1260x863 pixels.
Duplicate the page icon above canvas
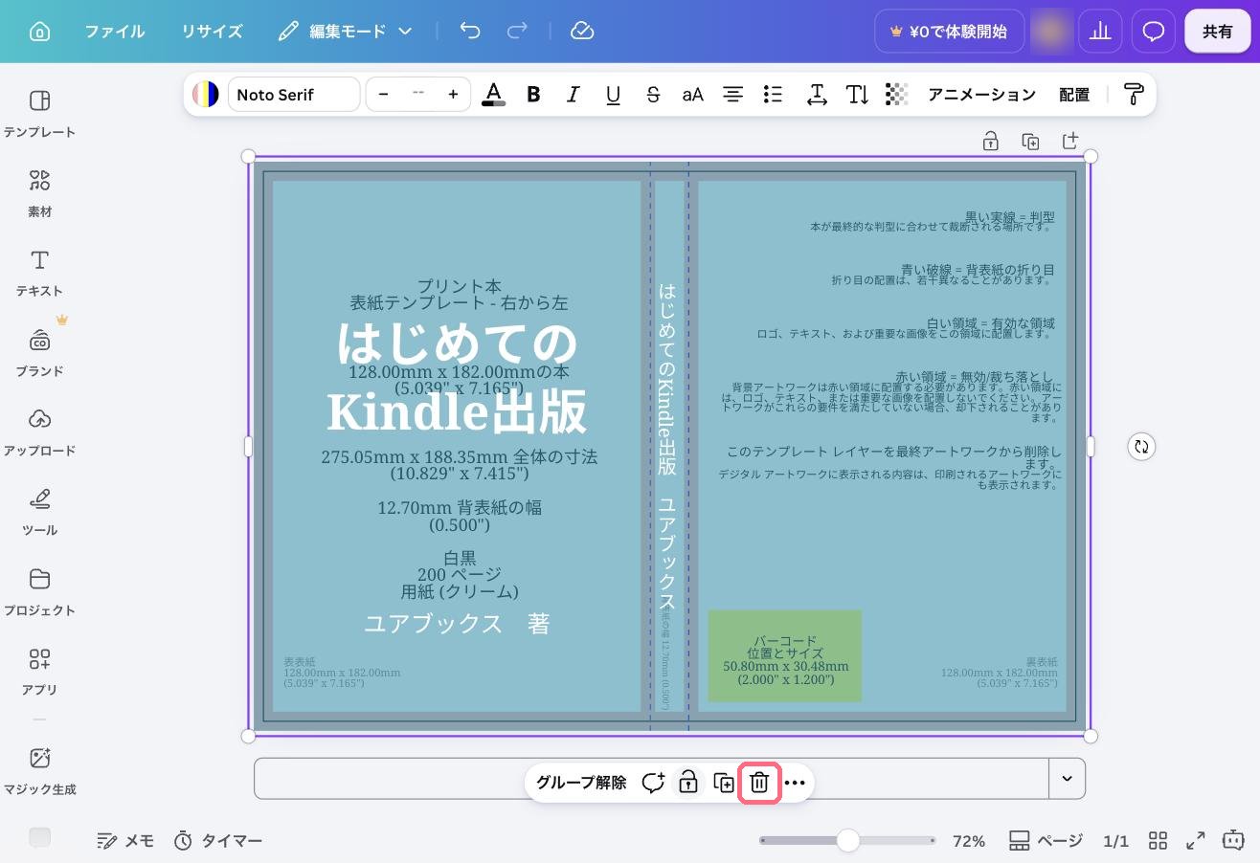[x=1031, y=142]
